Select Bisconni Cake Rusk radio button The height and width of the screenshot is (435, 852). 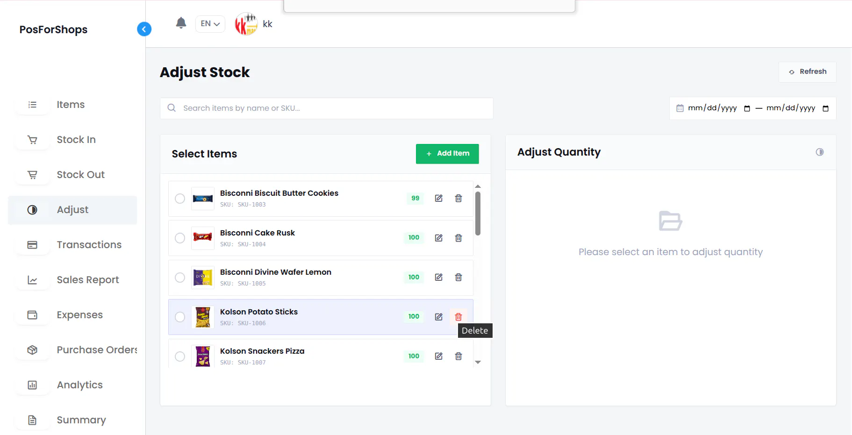point(180,238)
